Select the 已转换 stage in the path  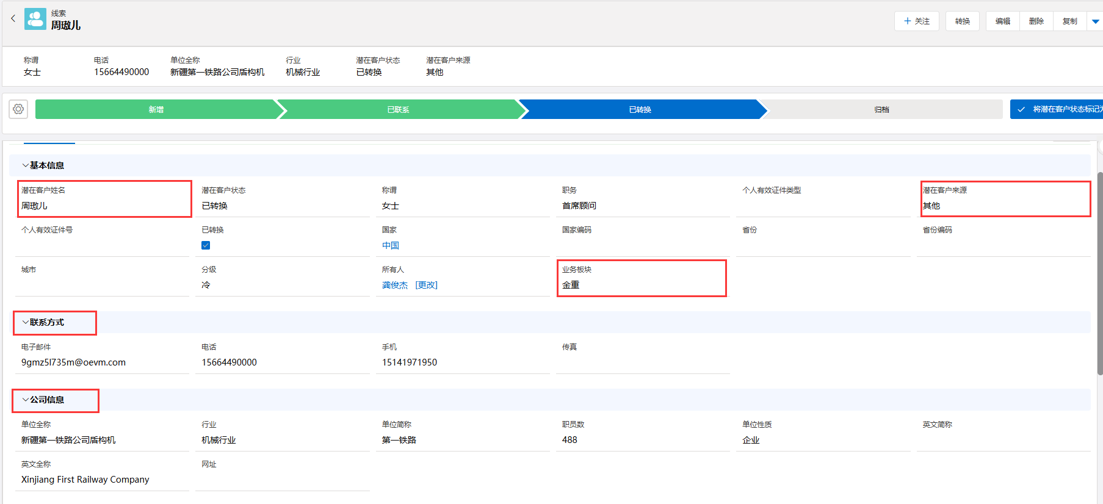click(640, 110)
